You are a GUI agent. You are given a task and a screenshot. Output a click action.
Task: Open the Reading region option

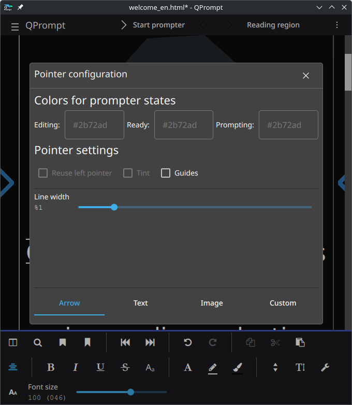coord(273,25)
